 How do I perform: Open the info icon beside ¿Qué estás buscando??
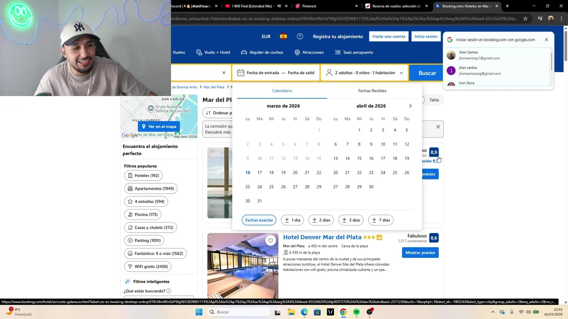(x=169, y=291)
